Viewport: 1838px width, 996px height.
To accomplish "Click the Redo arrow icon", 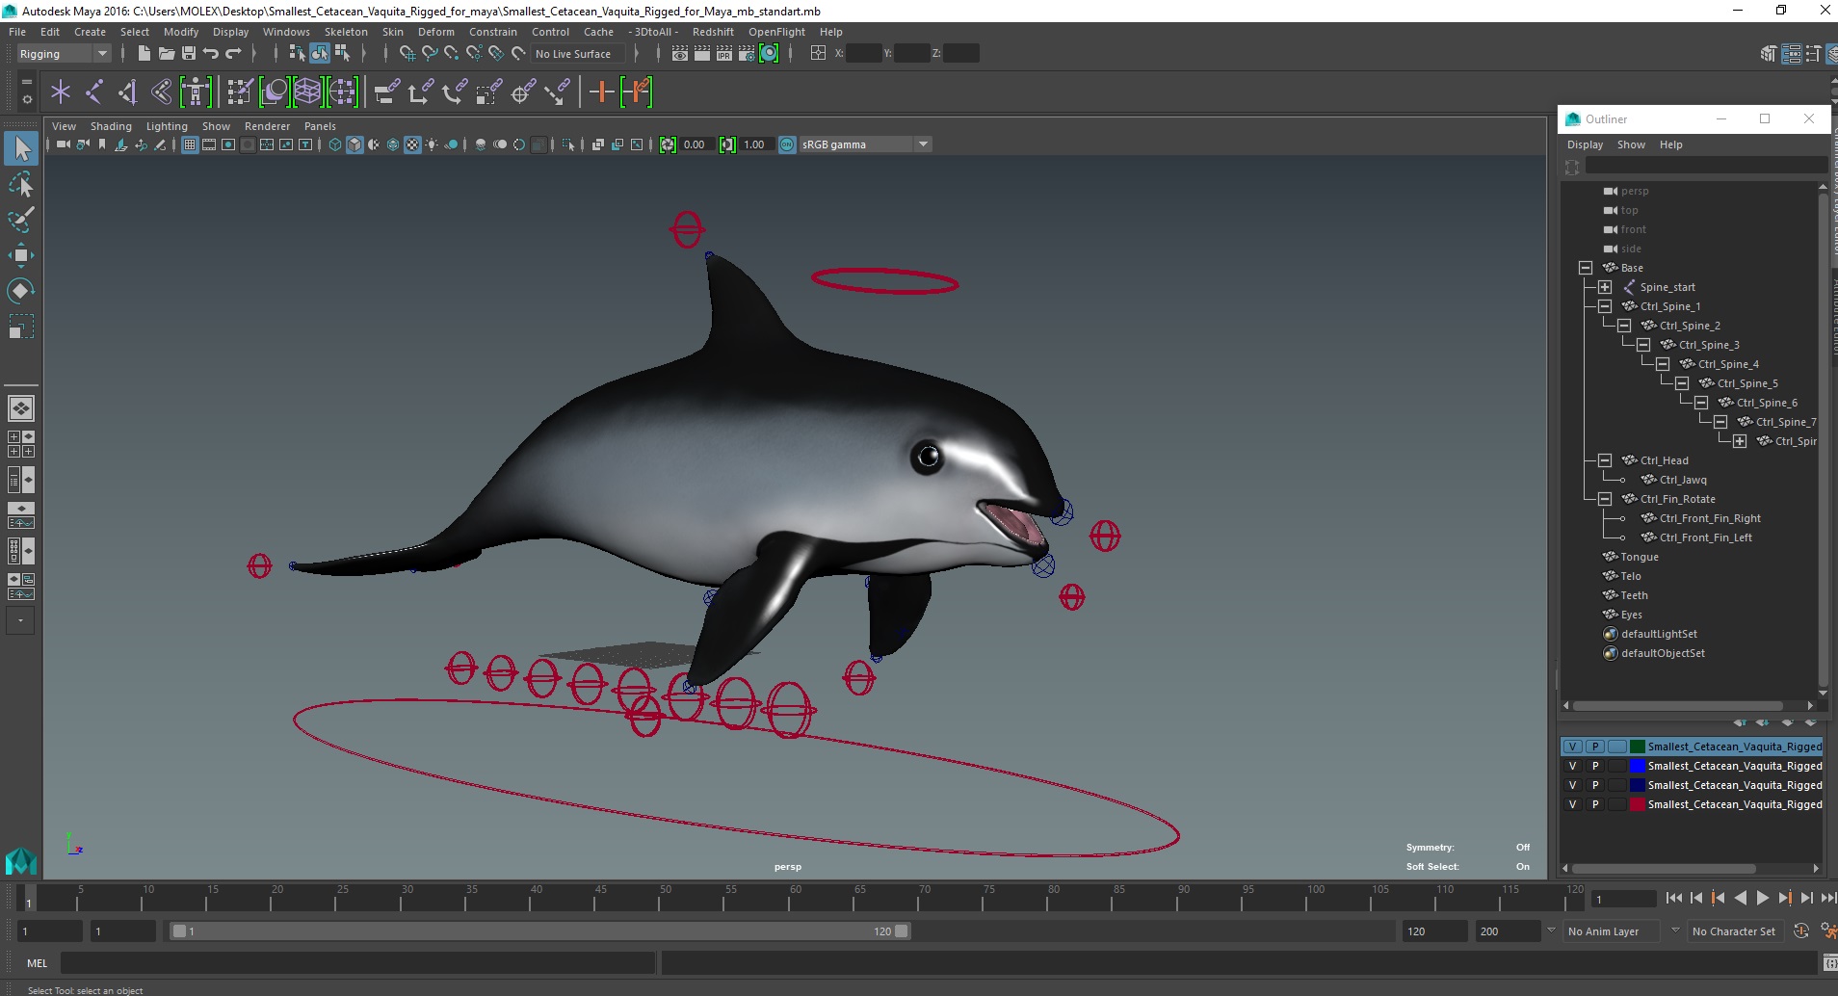I will coord(233,54).
